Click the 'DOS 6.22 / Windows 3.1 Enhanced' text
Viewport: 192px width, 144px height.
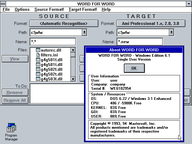(141, 99)
